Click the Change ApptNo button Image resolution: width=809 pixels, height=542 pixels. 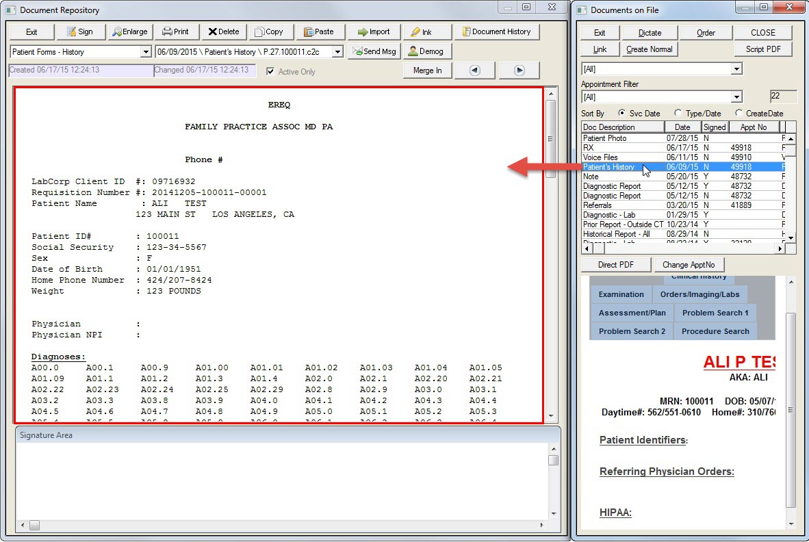tap(689, 265)
